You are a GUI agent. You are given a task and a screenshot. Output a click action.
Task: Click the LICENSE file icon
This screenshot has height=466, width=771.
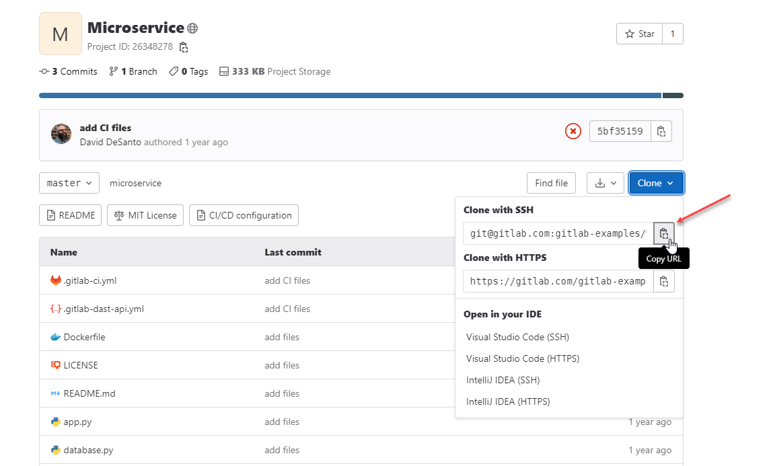(x=56, y=365)
